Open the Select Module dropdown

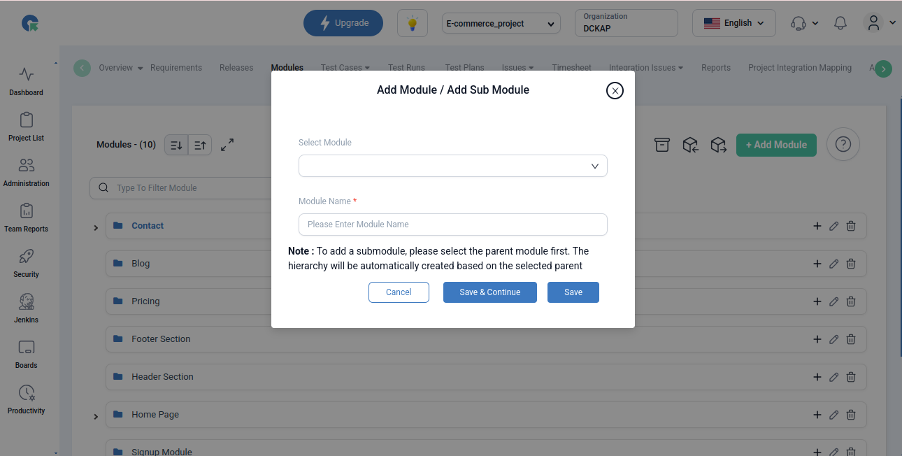[452, 166]
